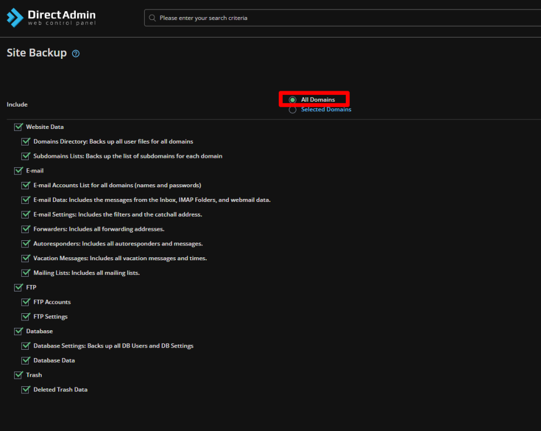
Task: Uncheck the Website Data checkbox
Action: pos(18,126)
